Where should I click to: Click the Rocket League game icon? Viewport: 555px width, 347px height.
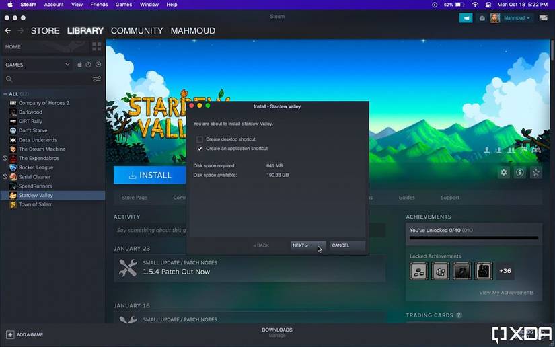click(13, 167)
